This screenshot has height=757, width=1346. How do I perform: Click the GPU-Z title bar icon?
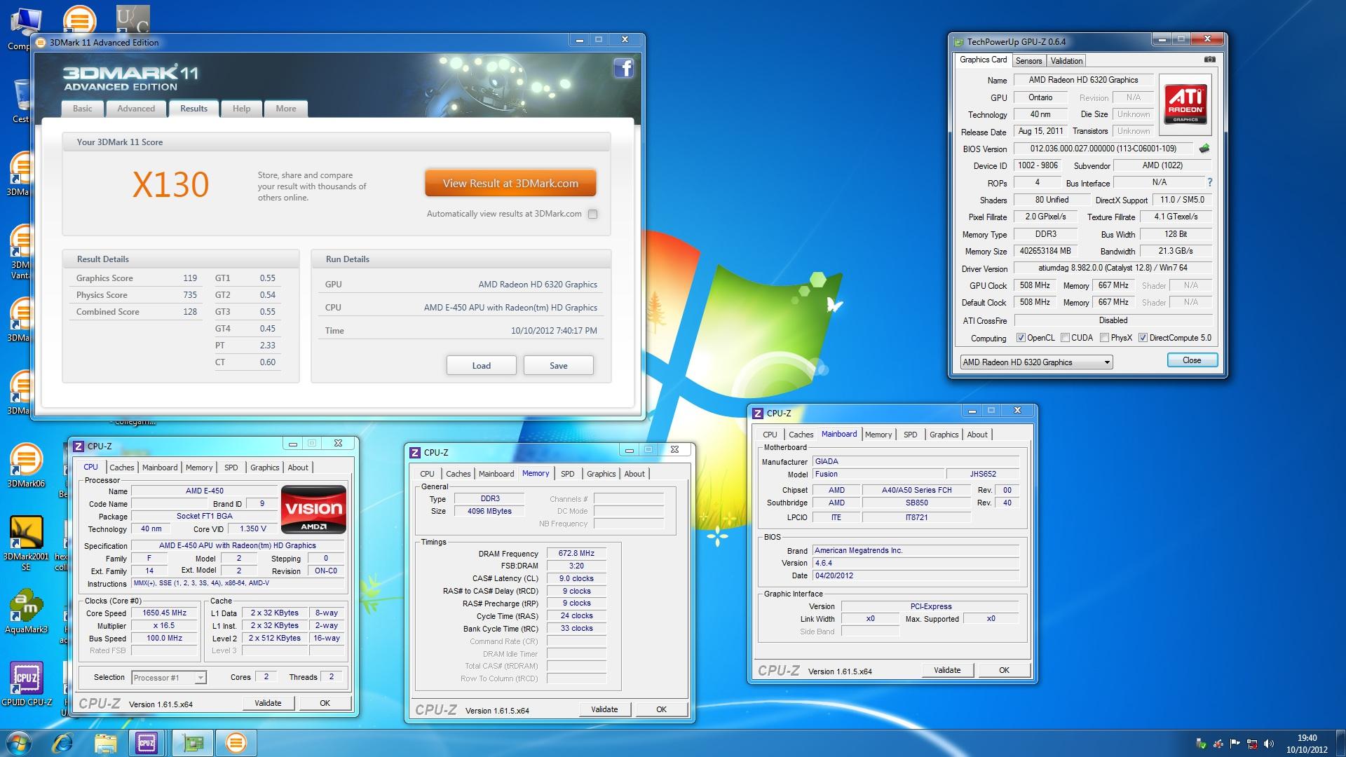tap(958, 41)
